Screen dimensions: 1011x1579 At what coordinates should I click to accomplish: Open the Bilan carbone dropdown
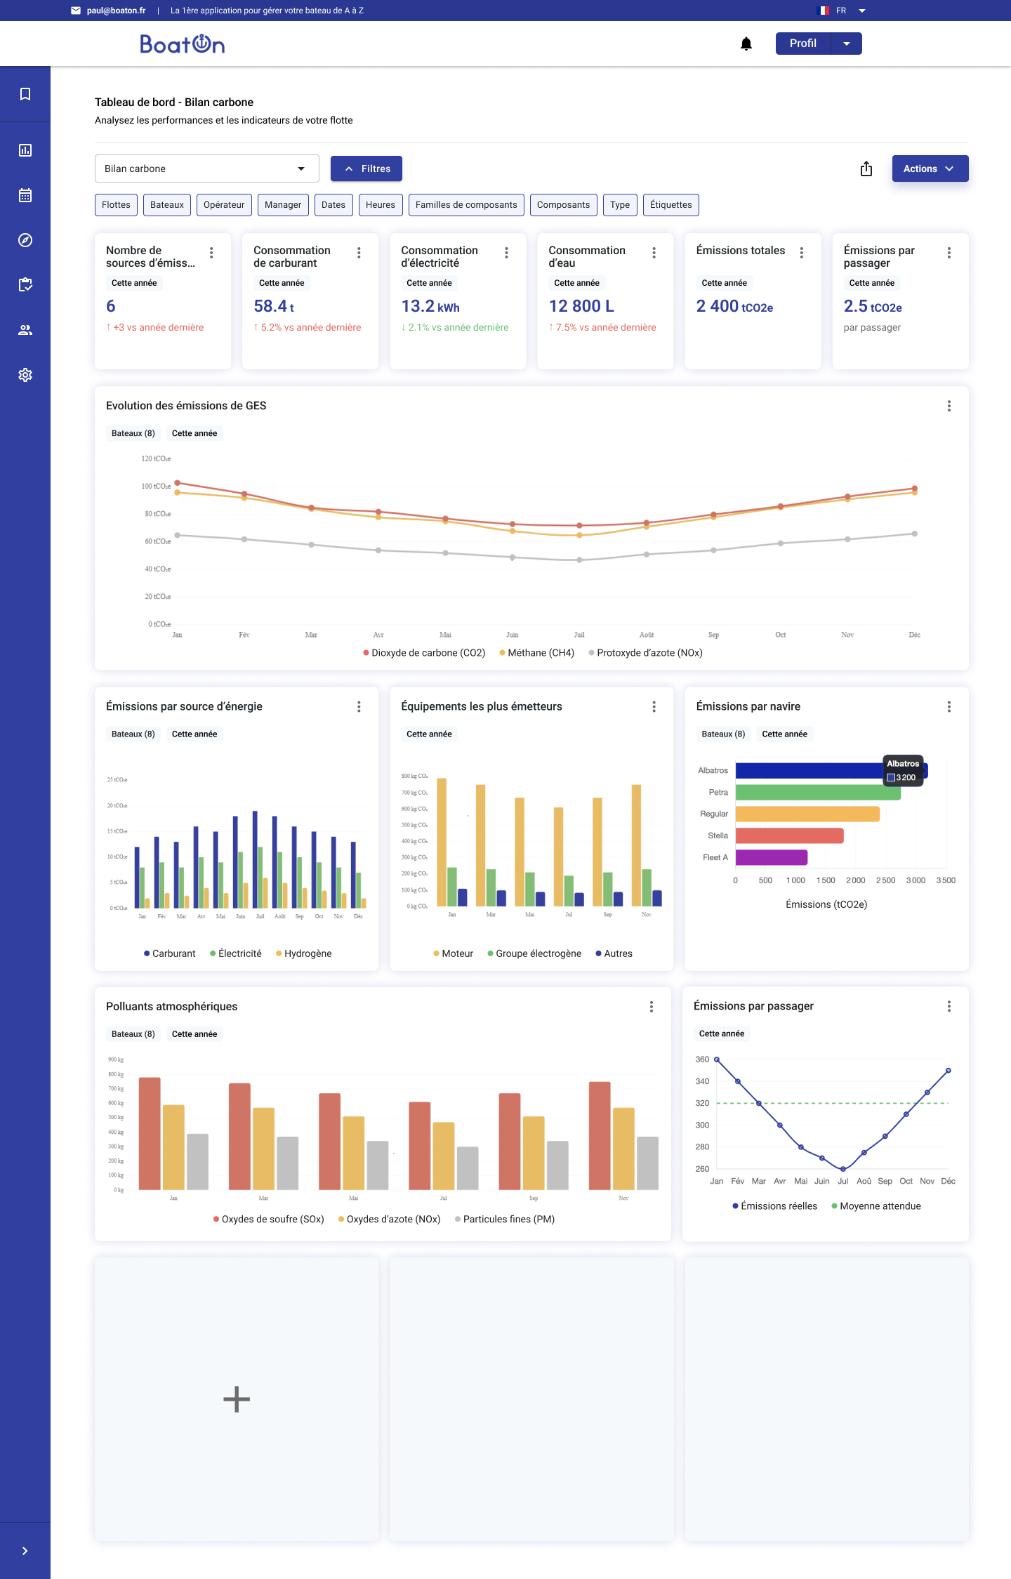coord(206,169)
